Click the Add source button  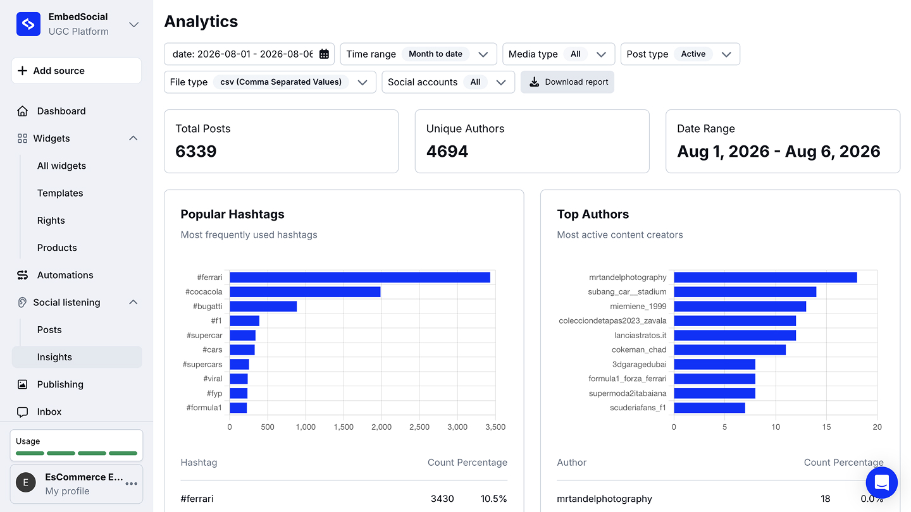[x=77, y=71]
